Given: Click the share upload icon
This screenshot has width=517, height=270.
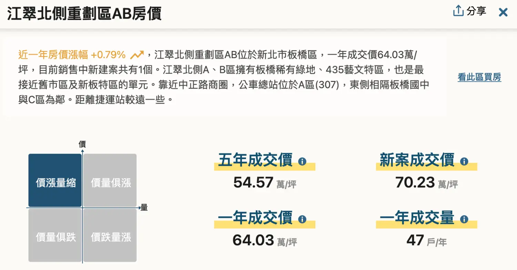Looking at the screenshot, I should tap(458, 11).
